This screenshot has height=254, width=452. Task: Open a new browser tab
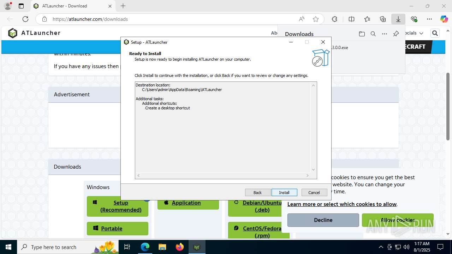[123, 6]
